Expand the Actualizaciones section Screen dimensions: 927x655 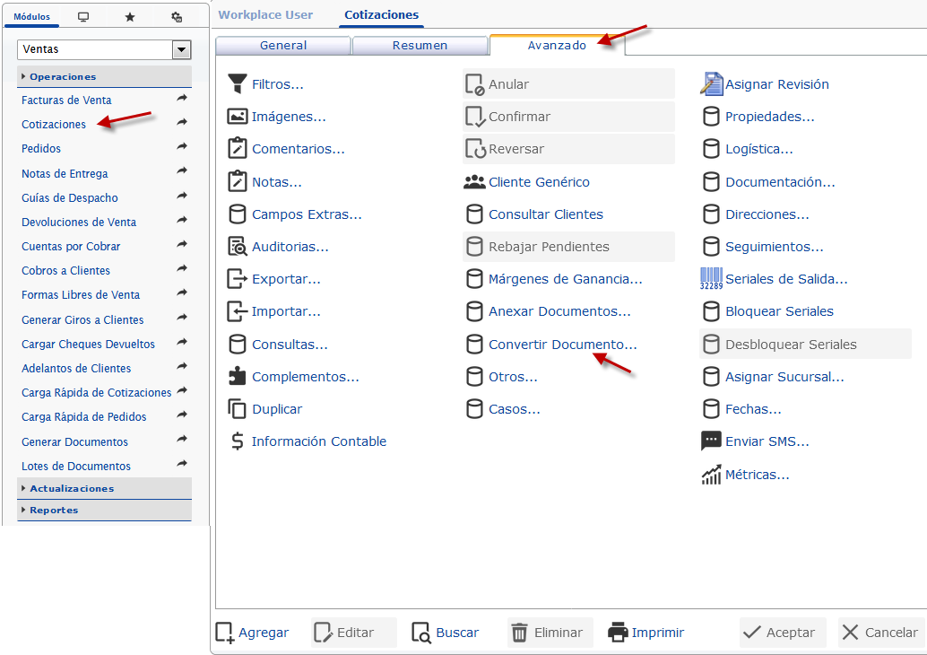pyautogui.click(x=104, y=489)
